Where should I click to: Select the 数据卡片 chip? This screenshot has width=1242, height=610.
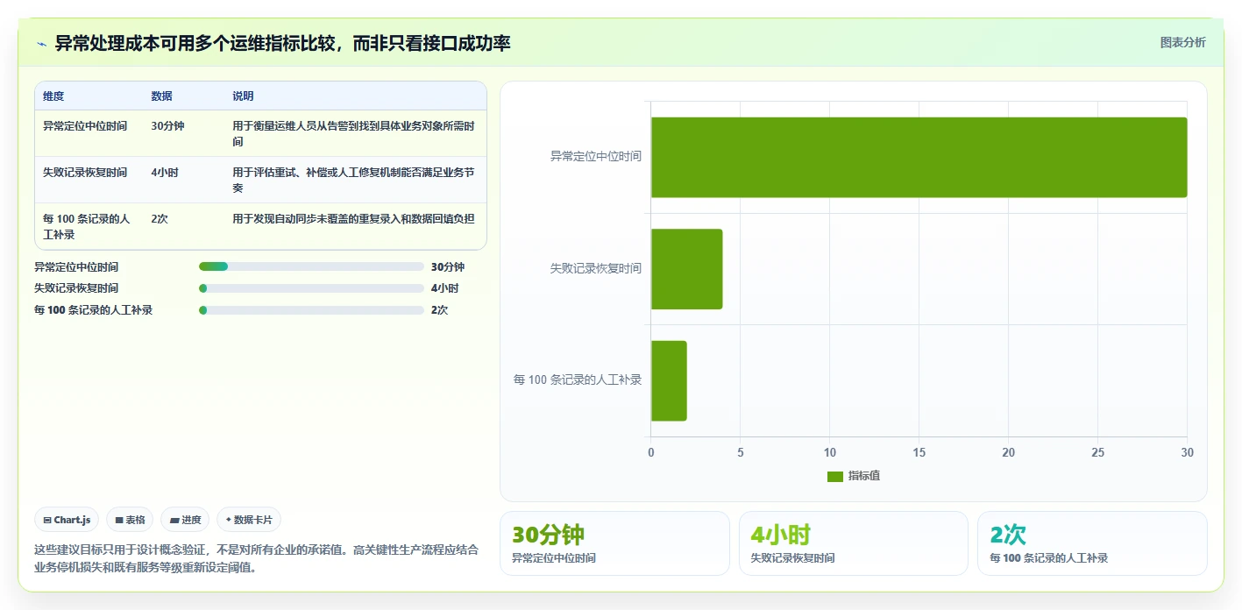[x=249, y=520]
